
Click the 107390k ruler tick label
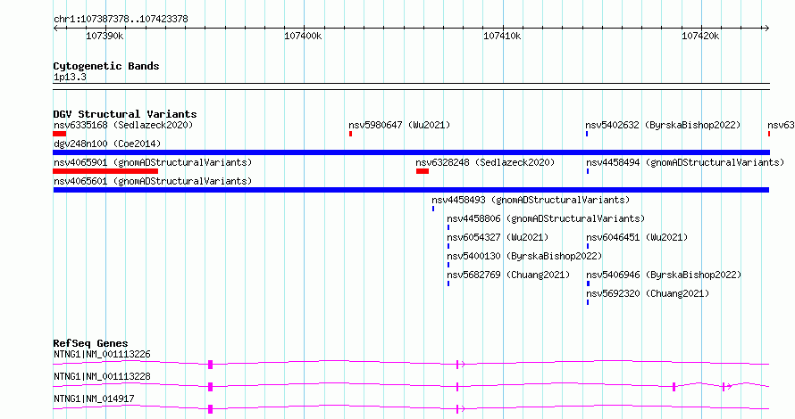105,36
